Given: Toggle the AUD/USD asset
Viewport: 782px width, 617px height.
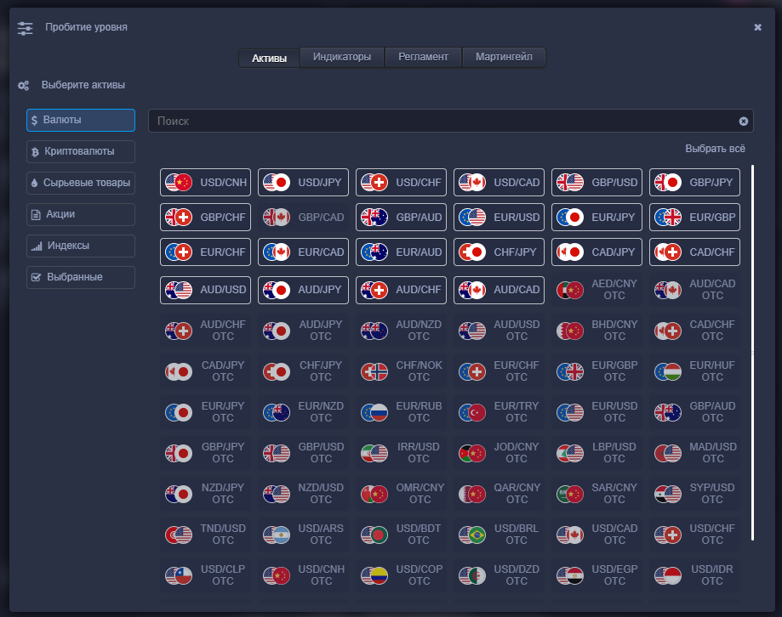Looking at the screenshot, I should [x=205, y=290].
